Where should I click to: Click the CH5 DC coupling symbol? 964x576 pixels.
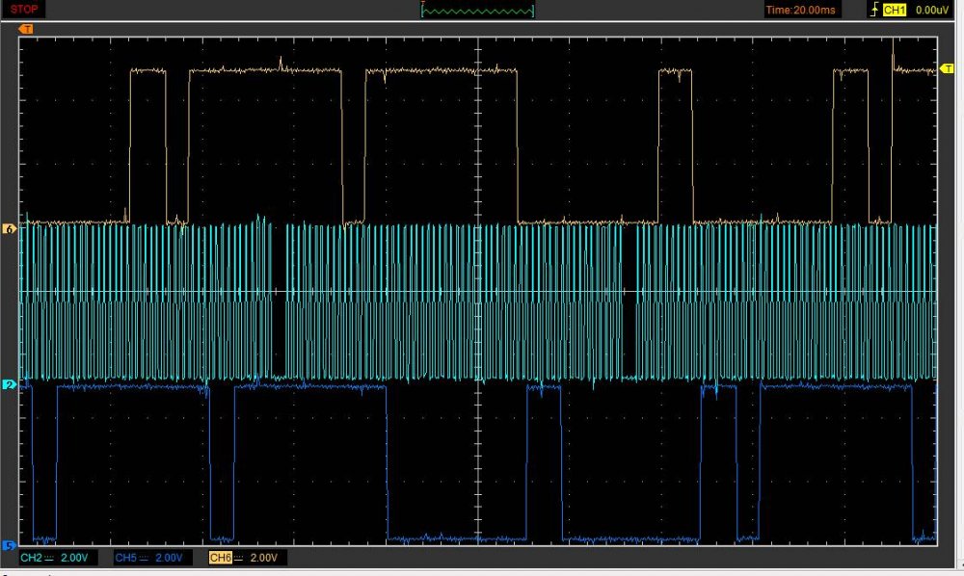coord(143,558)
